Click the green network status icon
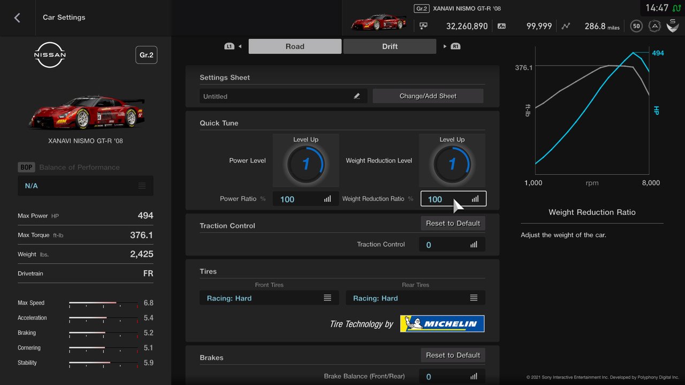 [x=676, y=8]
